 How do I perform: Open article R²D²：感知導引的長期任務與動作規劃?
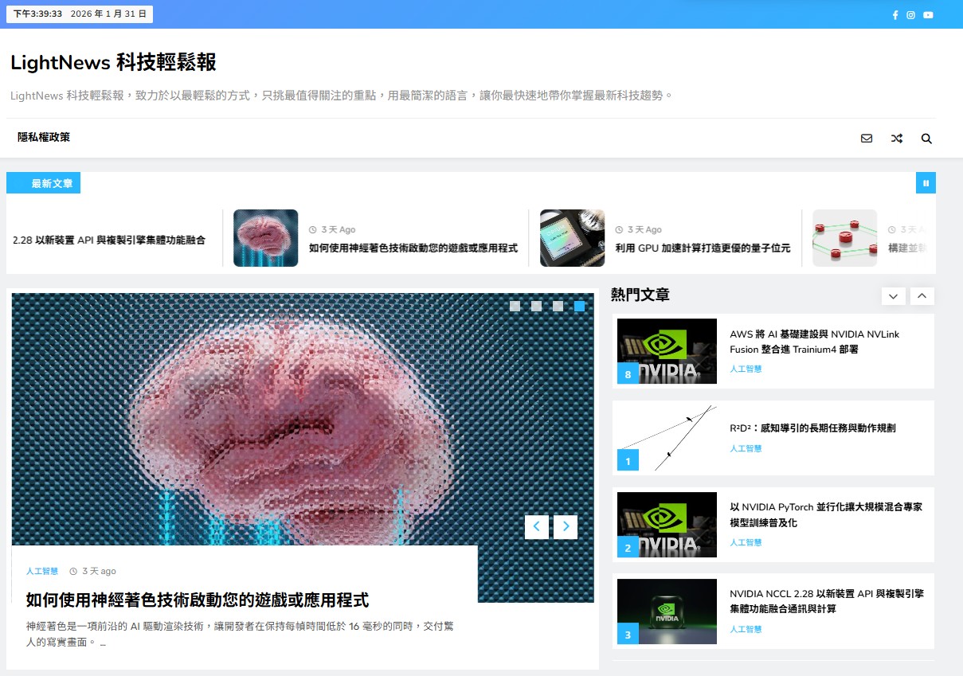[x=812, y=428]
